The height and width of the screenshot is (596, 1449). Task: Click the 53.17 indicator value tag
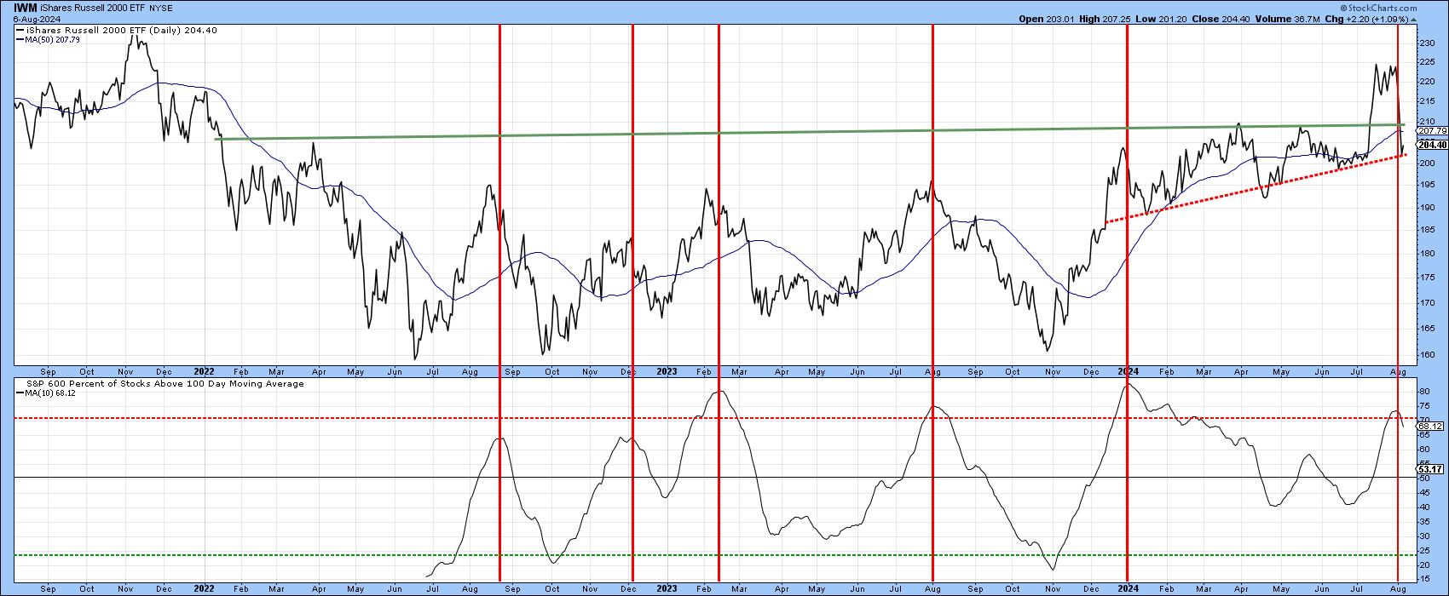point(1430,469)
